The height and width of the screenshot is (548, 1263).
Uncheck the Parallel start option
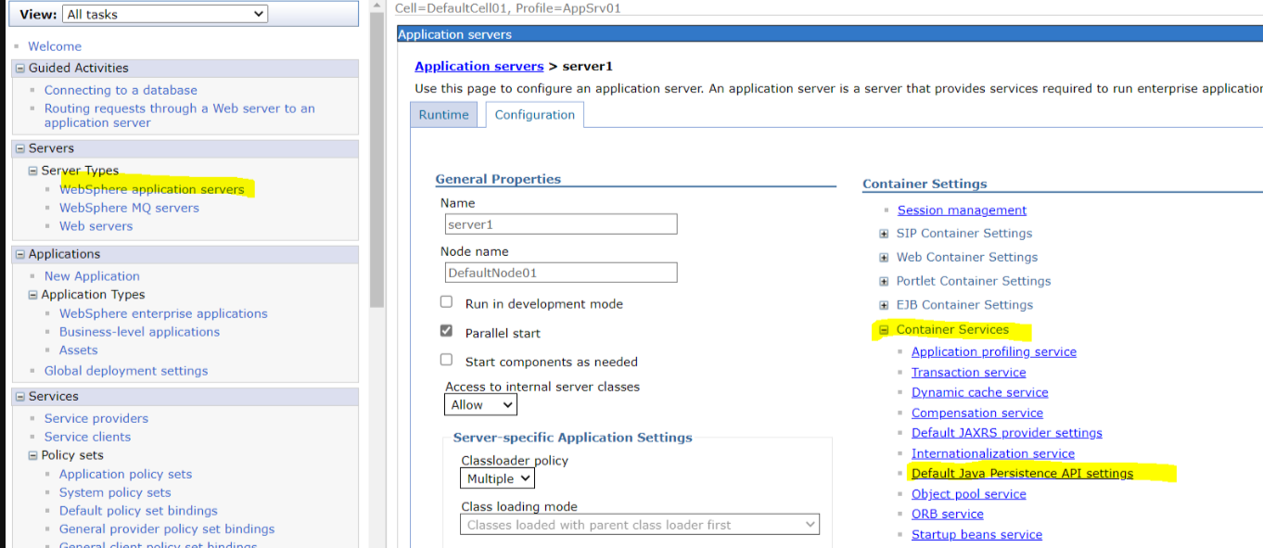click(446, 331)
